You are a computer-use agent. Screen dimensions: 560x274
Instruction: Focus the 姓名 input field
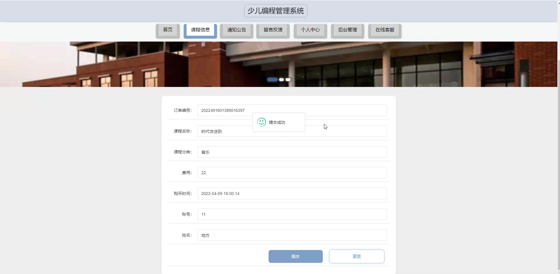292,235
